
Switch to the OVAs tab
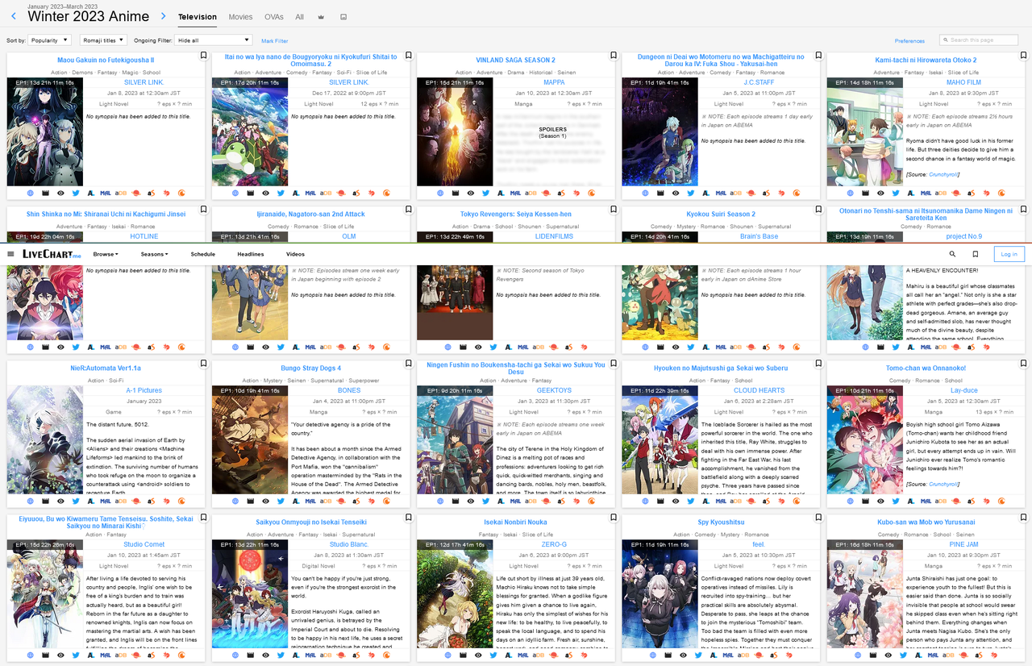click(274, 17)
